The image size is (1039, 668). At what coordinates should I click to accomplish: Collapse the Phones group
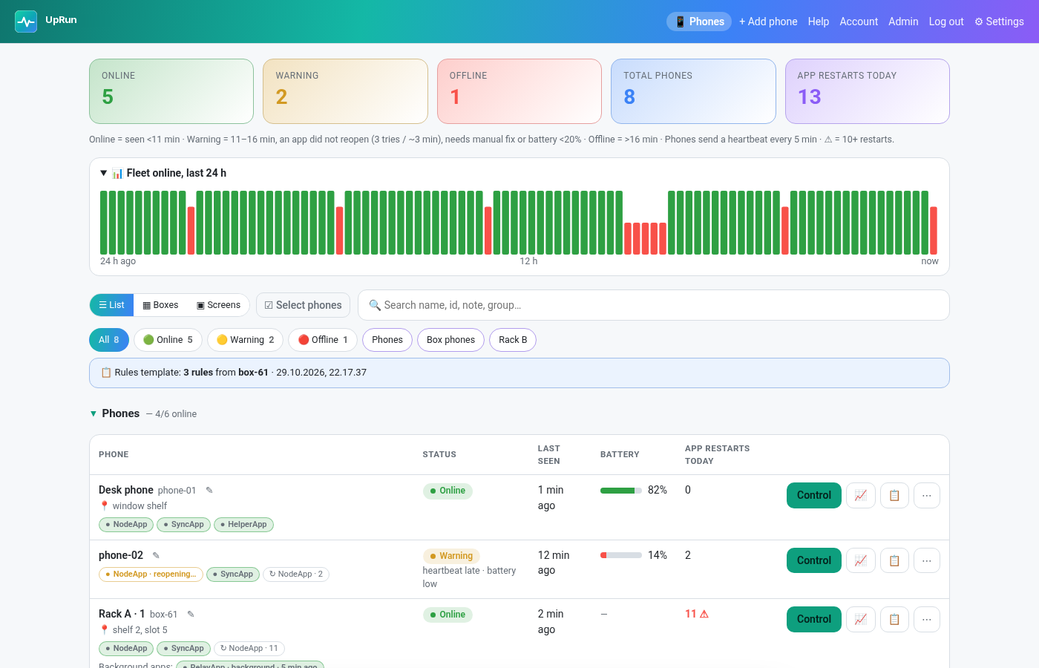[x=94, y=413]
